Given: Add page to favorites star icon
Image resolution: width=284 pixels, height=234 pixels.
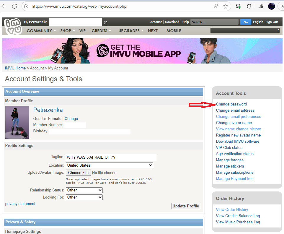Looking at the screenshot, I should coord(226,6).
